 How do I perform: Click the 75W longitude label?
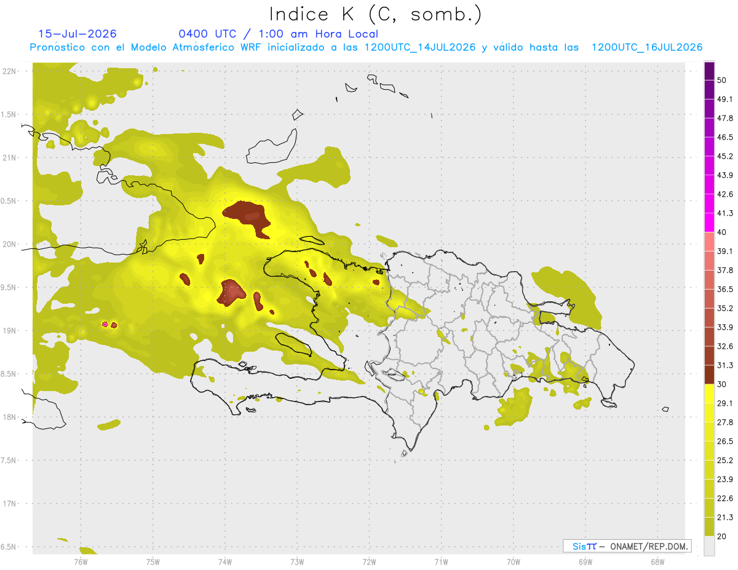pos(153,561)
